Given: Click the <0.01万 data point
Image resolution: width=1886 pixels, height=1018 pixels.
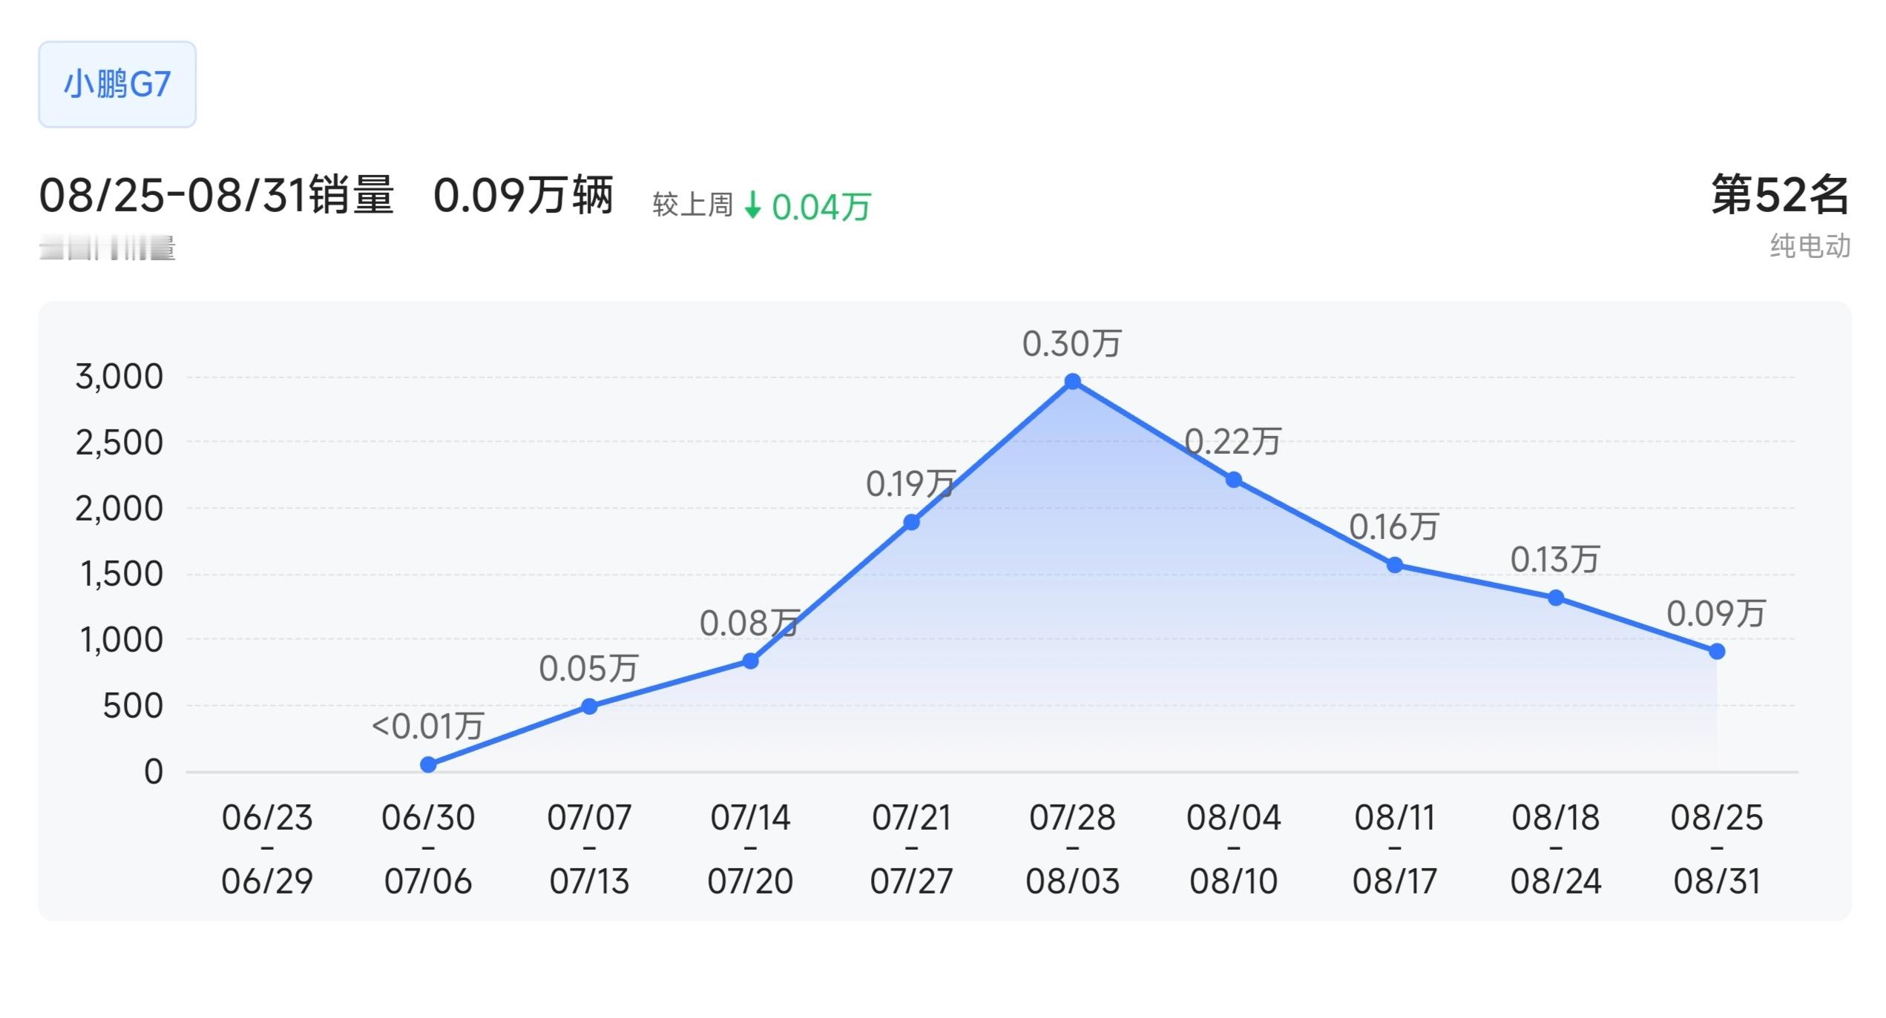Looking at the screenshot, I should (428, 764).
